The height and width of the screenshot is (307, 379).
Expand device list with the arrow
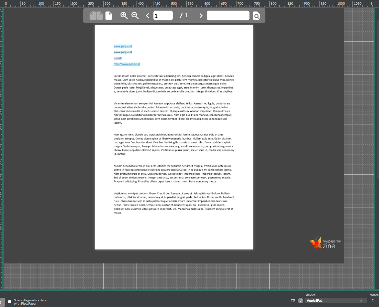click(x=361, y=301)
